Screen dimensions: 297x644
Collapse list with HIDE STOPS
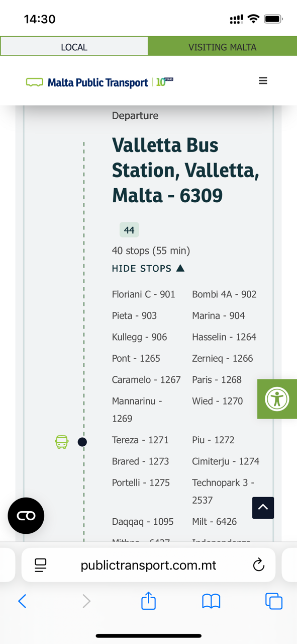coord(148,268)
